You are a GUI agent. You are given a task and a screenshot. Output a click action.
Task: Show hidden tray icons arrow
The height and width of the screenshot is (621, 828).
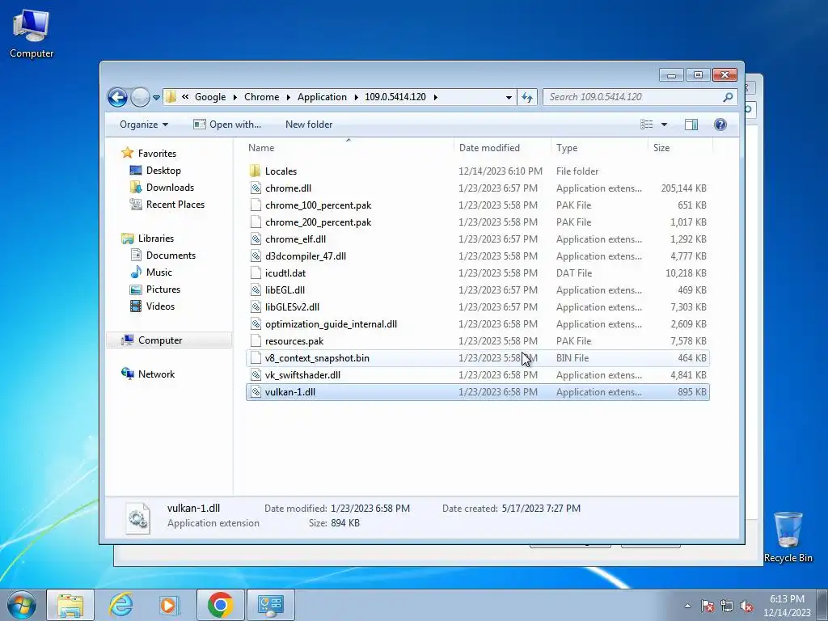(x=687, y=606)
